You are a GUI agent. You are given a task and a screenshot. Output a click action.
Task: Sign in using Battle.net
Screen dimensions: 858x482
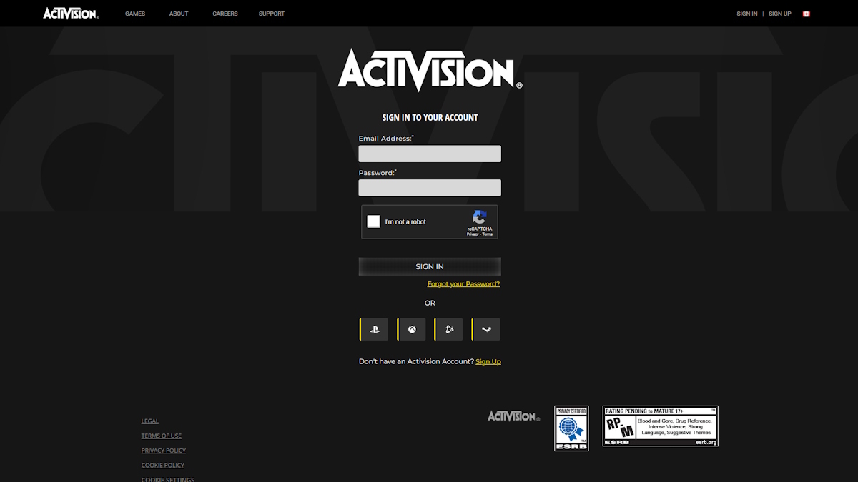click(448, 329)
